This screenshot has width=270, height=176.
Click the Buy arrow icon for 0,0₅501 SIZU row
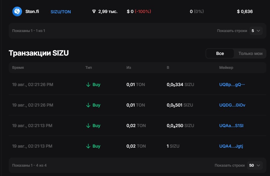(88, 105)
